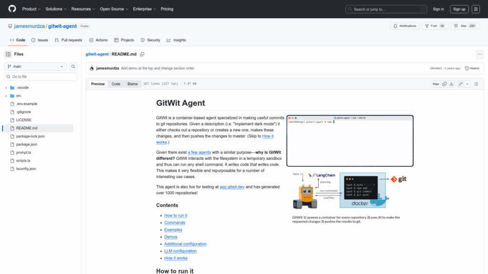Open the more options ellipsis button

(x=480, y=54)
